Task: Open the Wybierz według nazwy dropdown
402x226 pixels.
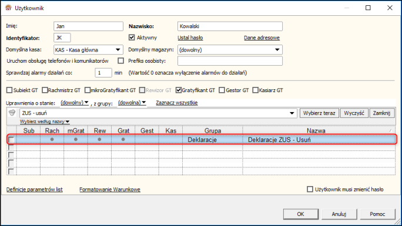Action: pyautogui.click(x=45, y=122)
